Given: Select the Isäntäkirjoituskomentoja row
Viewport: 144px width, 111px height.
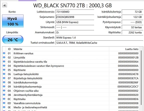Looking at the screenshot, I should [x=71, y=86].
